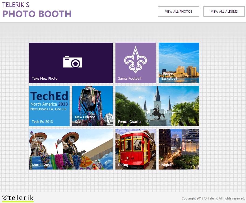Open the Mardi Gras! album tile
This screenshot has width=246, height=203.
[x=71, y=149]
